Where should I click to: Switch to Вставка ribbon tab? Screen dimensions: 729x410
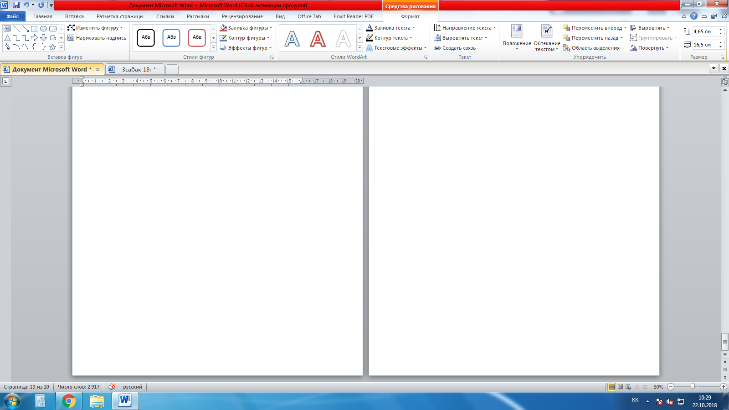tap(74, 16)
